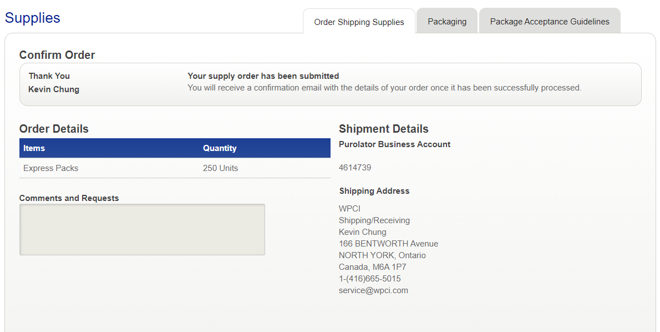The image size is (660, 332).
Task: Click inside the Comments and Requests box
Action: 142,229
